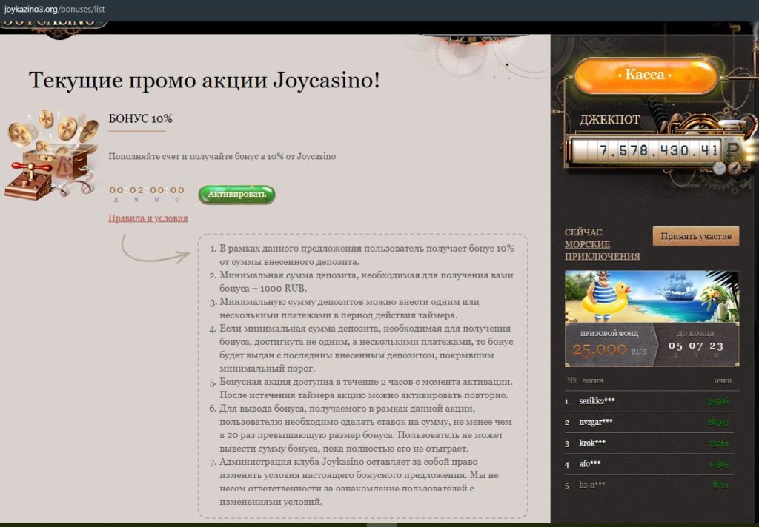
Task: Click the очки column header
Action: [723, 381]
